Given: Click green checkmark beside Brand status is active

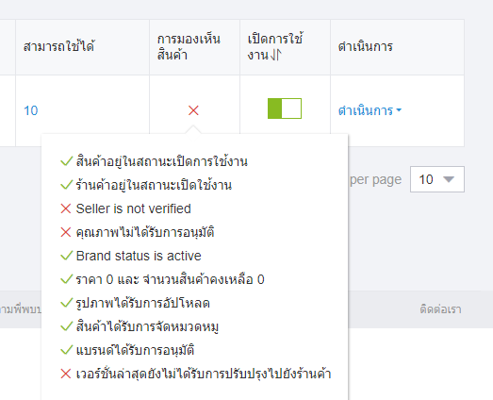Looking at the screenshot, I should tap(66, 256).
